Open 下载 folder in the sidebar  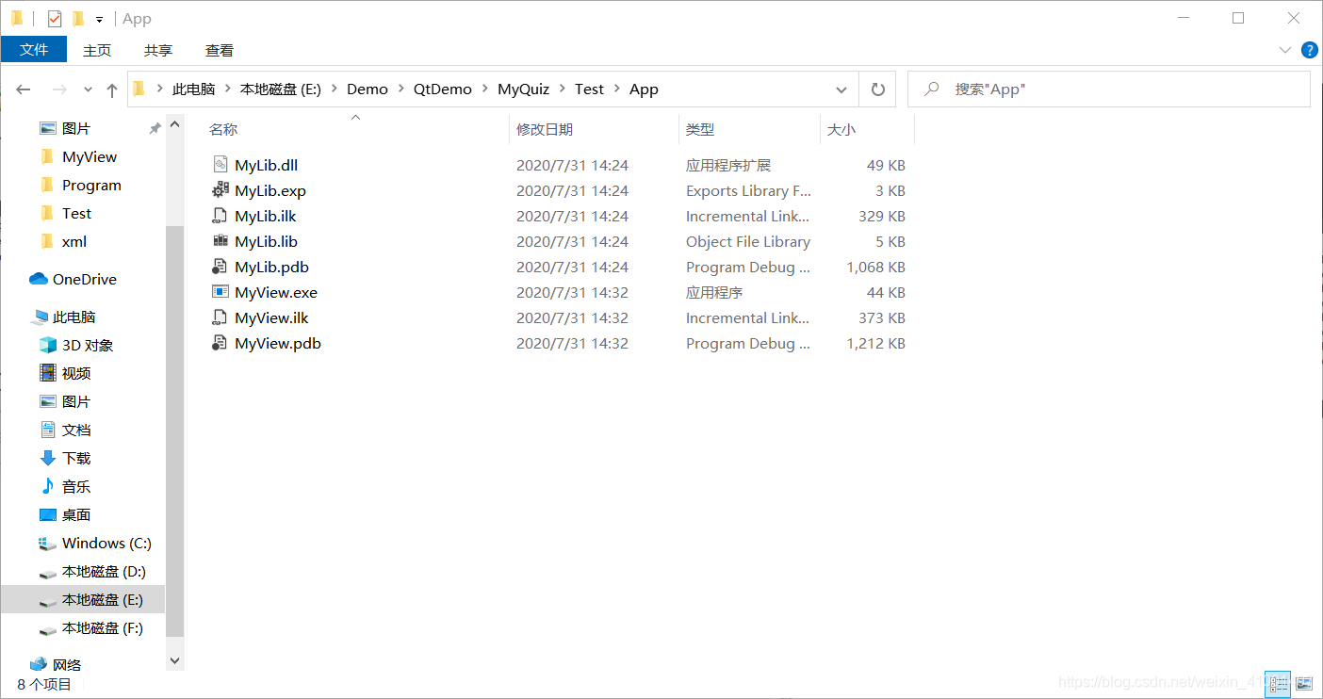pos(65,458)
